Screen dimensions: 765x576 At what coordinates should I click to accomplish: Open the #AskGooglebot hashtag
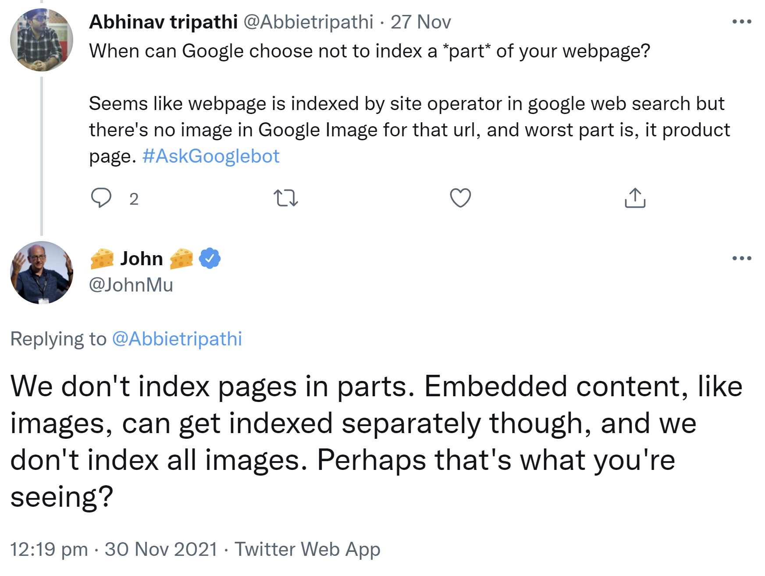(x=211, y=156)
